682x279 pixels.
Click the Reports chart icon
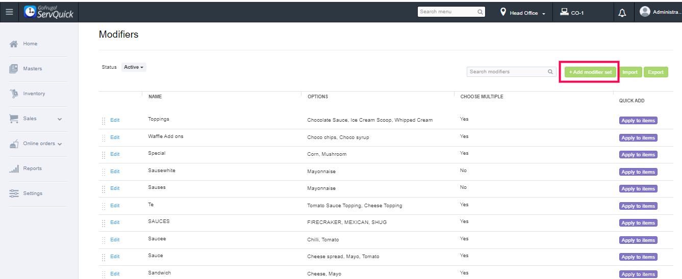14,169
